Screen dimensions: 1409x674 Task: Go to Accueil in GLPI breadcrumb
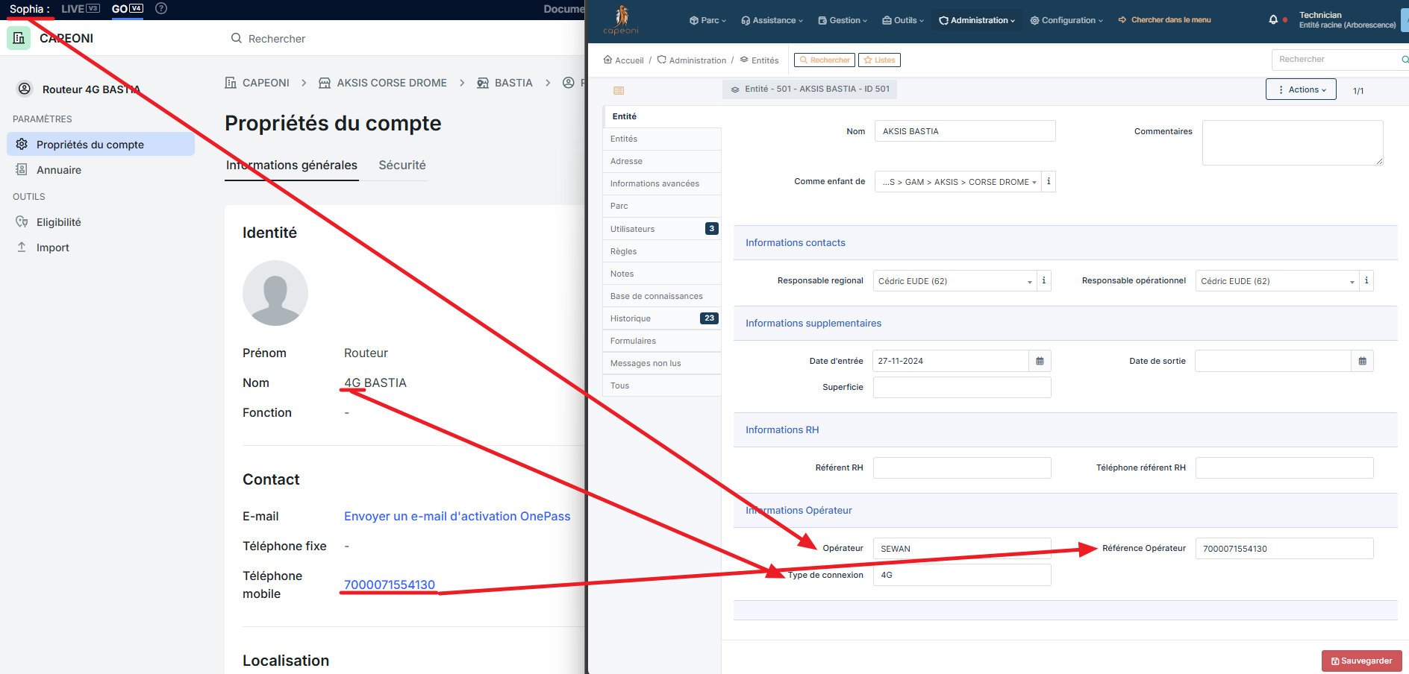point(623,60)
